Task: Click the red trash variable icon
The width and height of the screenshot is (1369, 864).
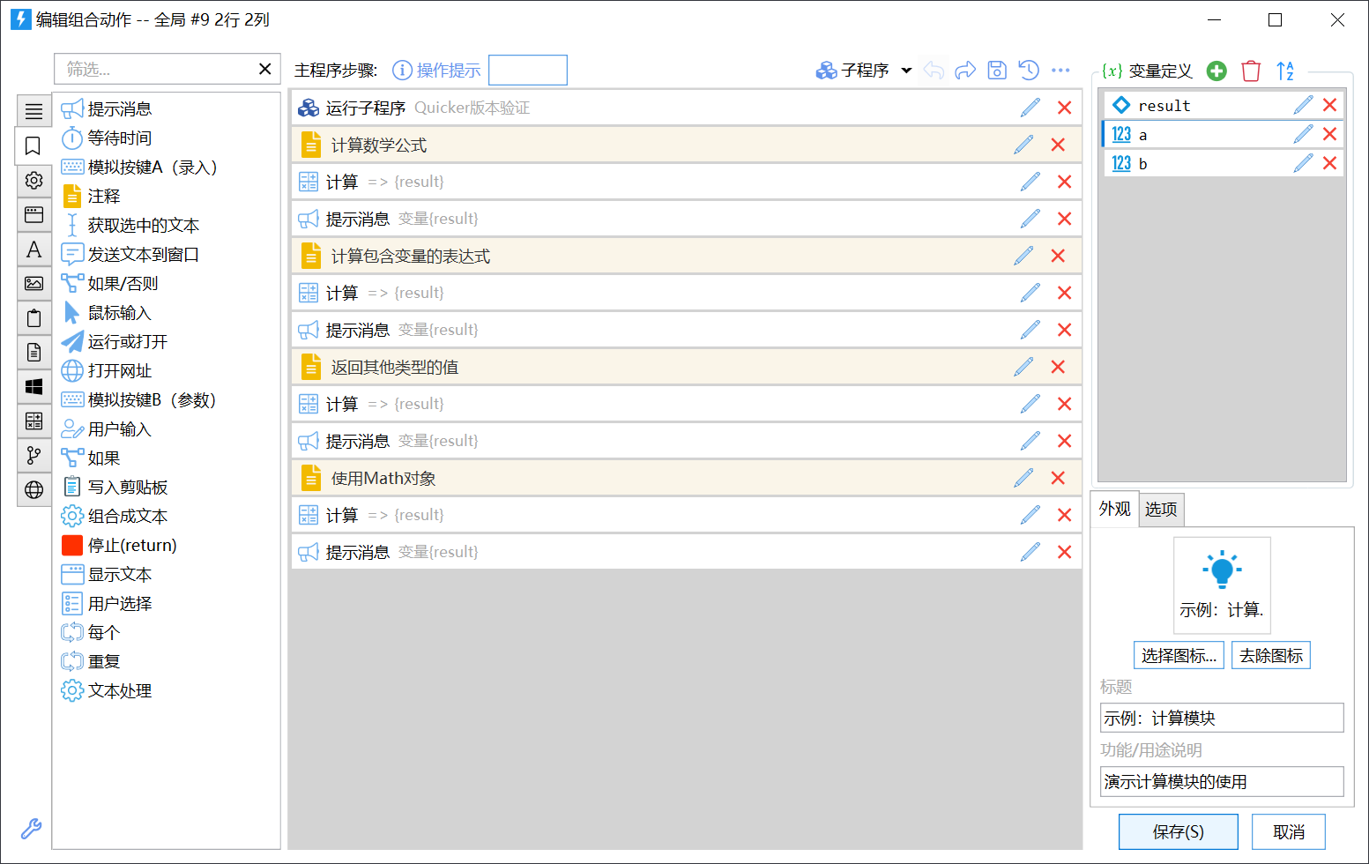Action: [x=1251, y=71]
